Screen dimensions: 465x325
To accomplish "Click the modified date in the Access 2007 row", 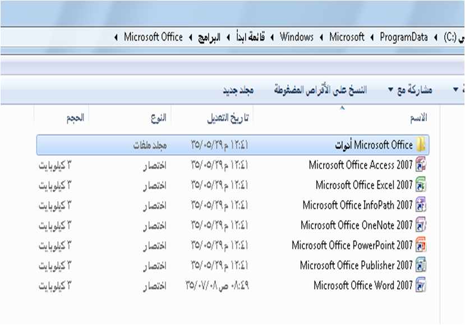I will (219, 165).
